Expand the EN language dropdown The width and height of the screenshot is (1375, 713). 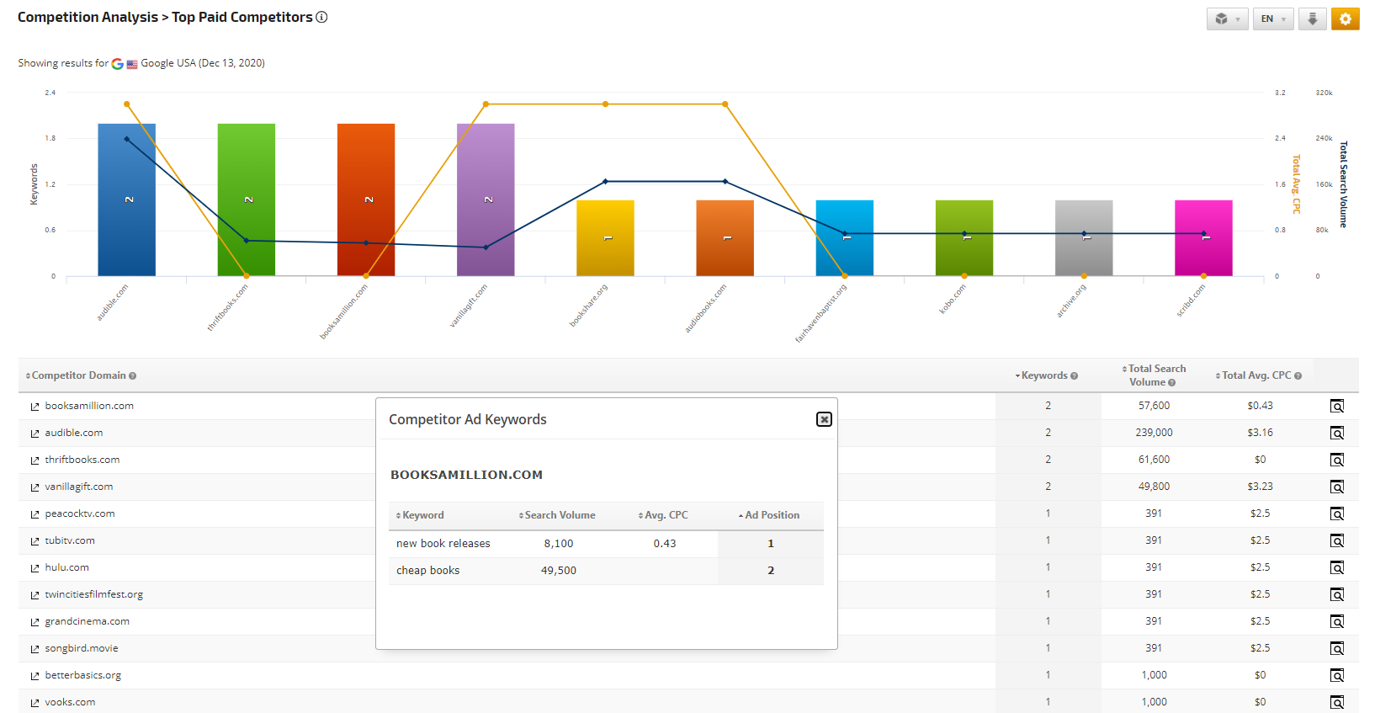click(1272, 19)
